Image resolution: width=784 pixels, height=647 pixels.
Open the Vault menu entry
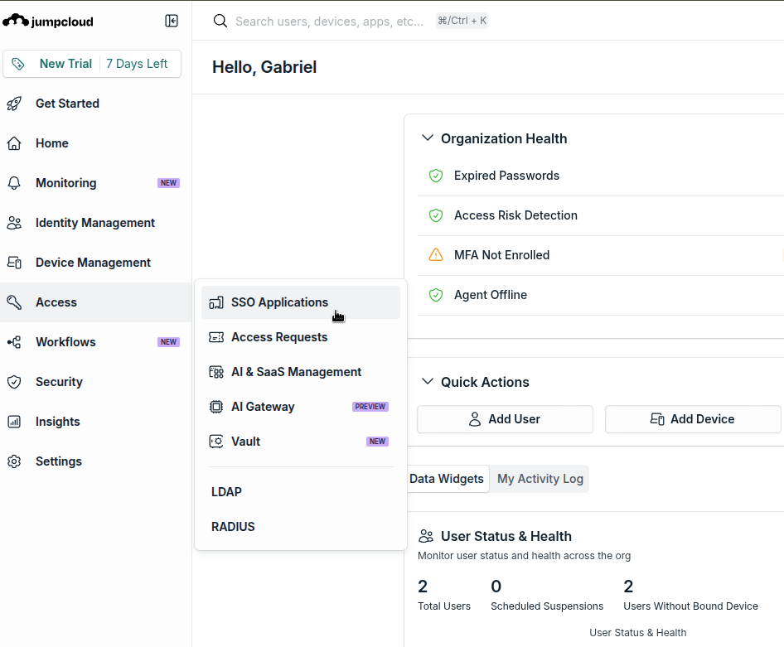[x=301, y=442]
